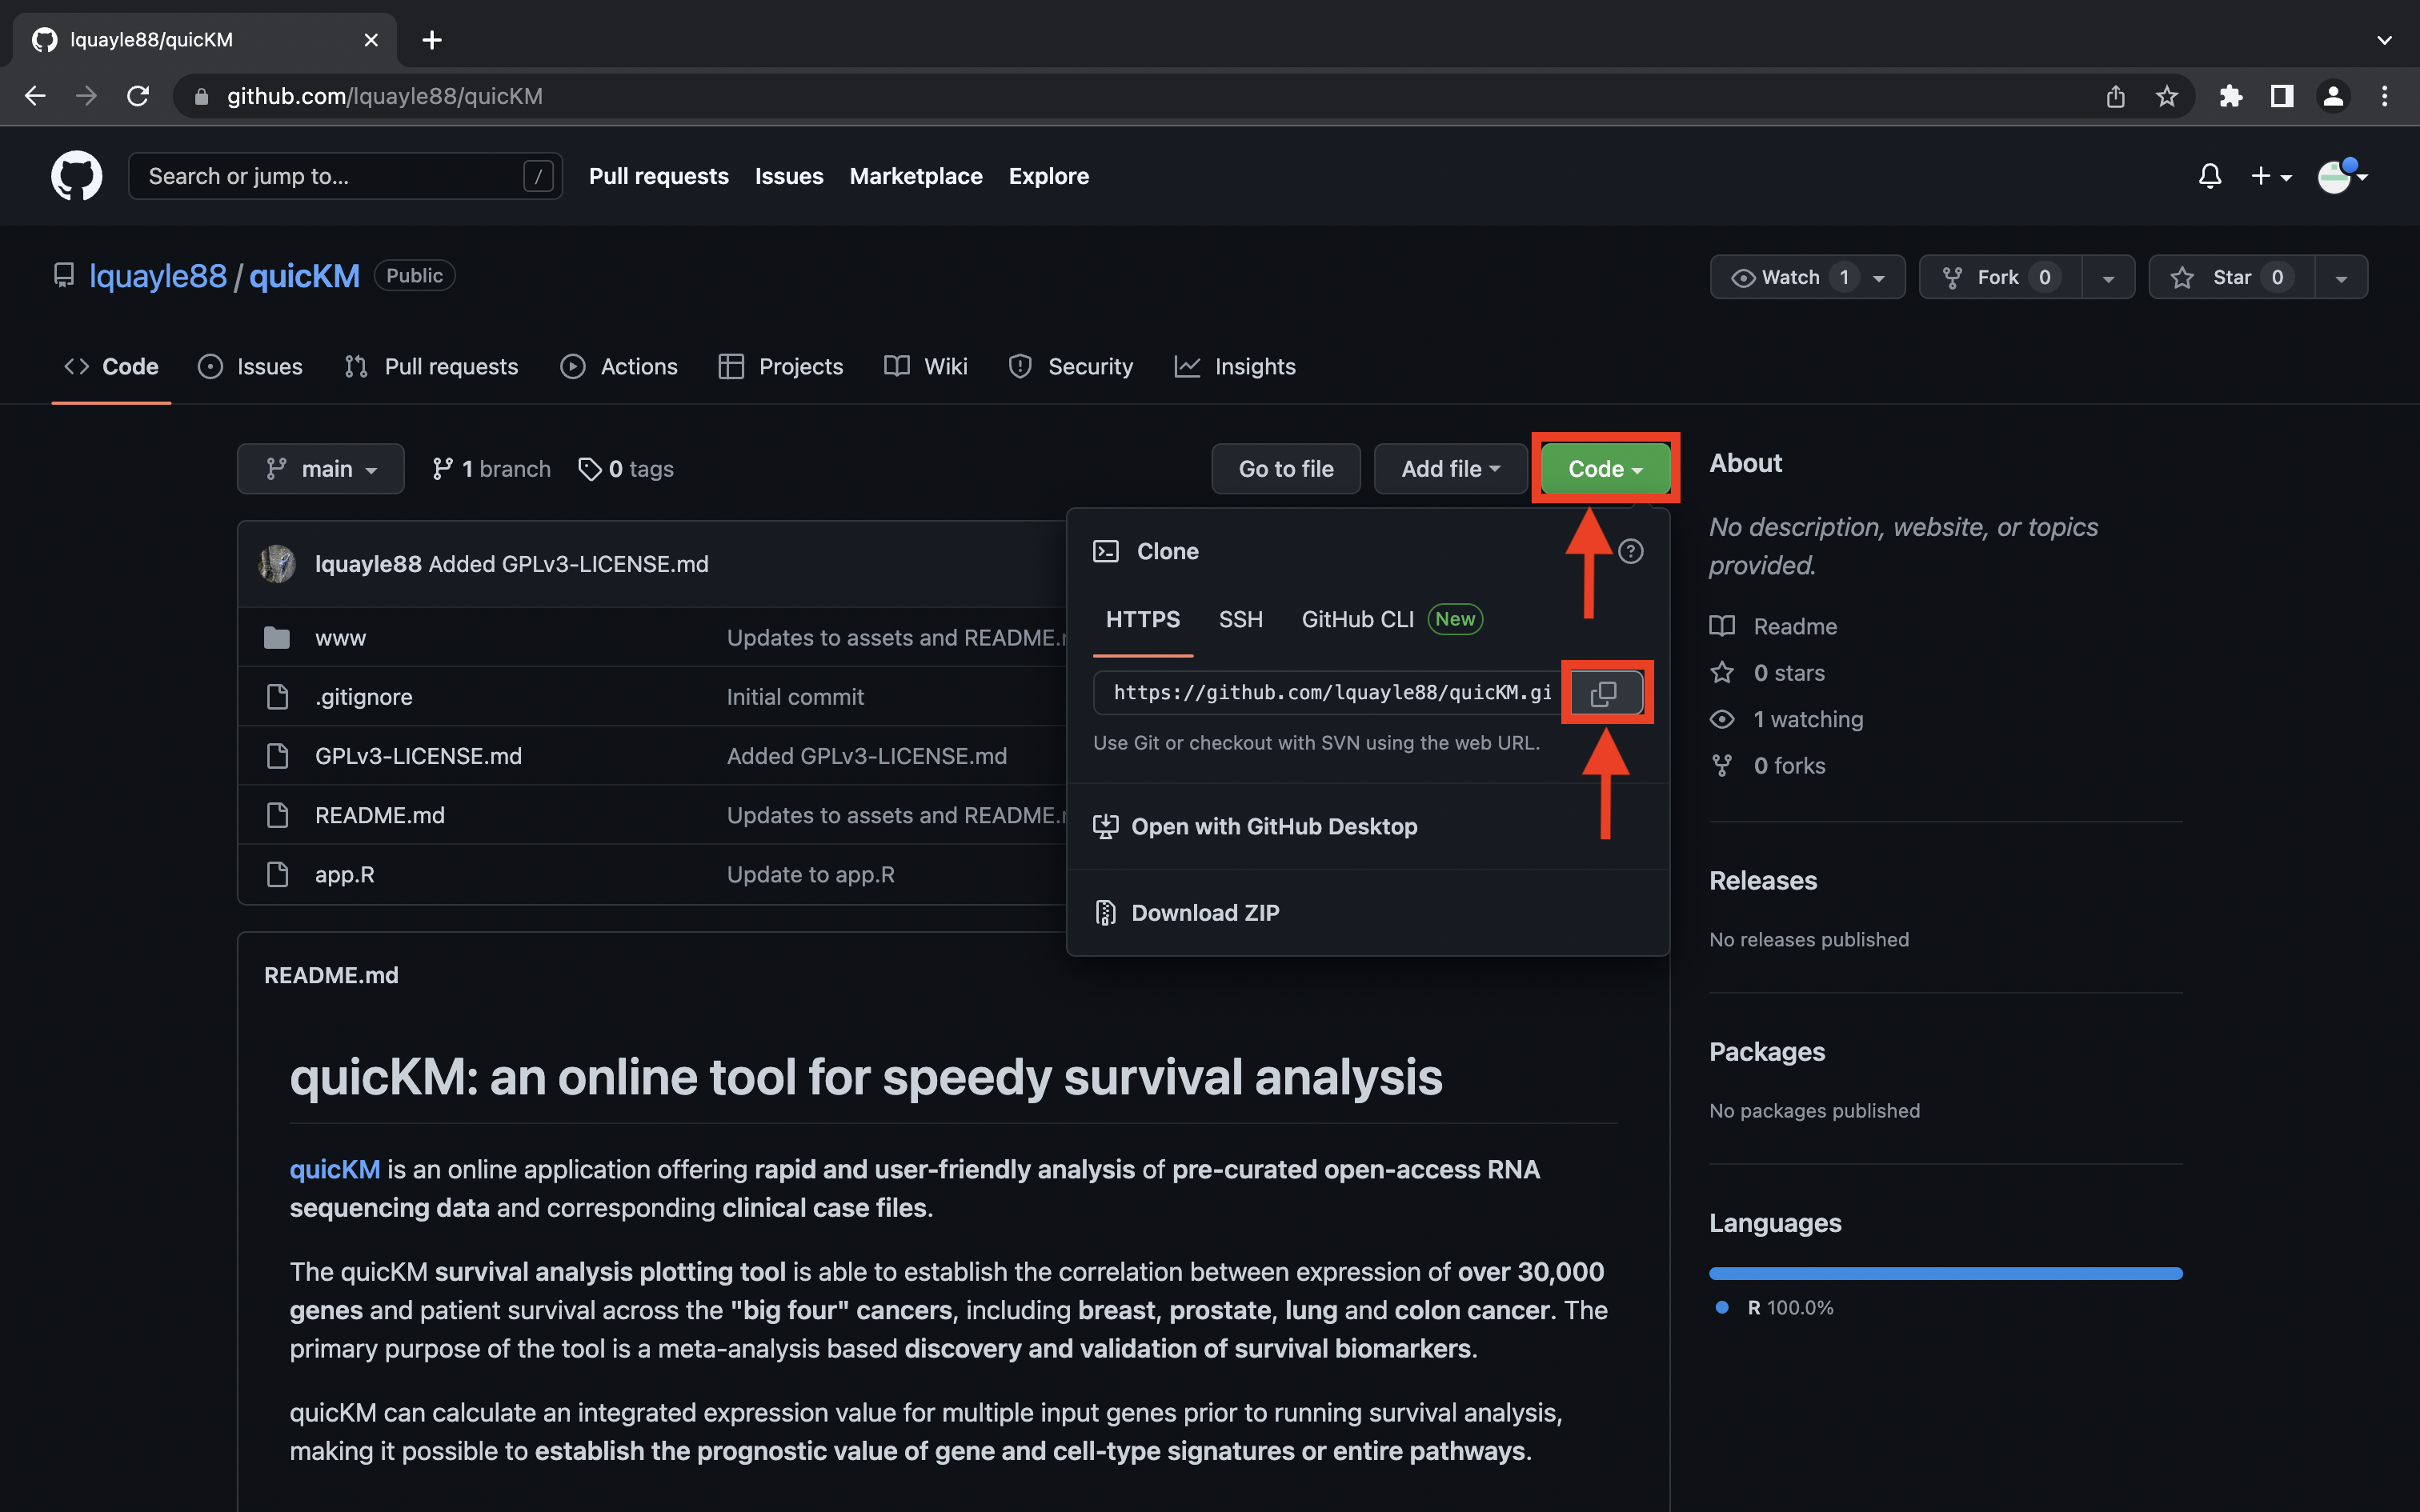Open the Wiki tab
This screenshot has width=2420, height=1512.
point(926,367)
